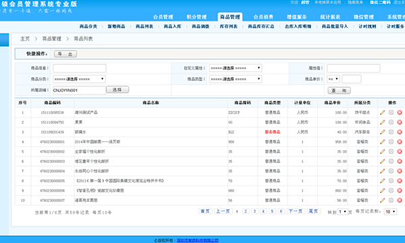405x243 pixels.
Task: Click the pencil edit icon in row 1
Action: coord(383,112)
